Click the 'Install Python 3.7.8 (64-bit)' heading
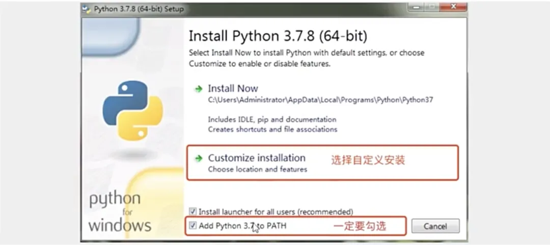Viewport: 550px width, 245px height. [278, 36]
